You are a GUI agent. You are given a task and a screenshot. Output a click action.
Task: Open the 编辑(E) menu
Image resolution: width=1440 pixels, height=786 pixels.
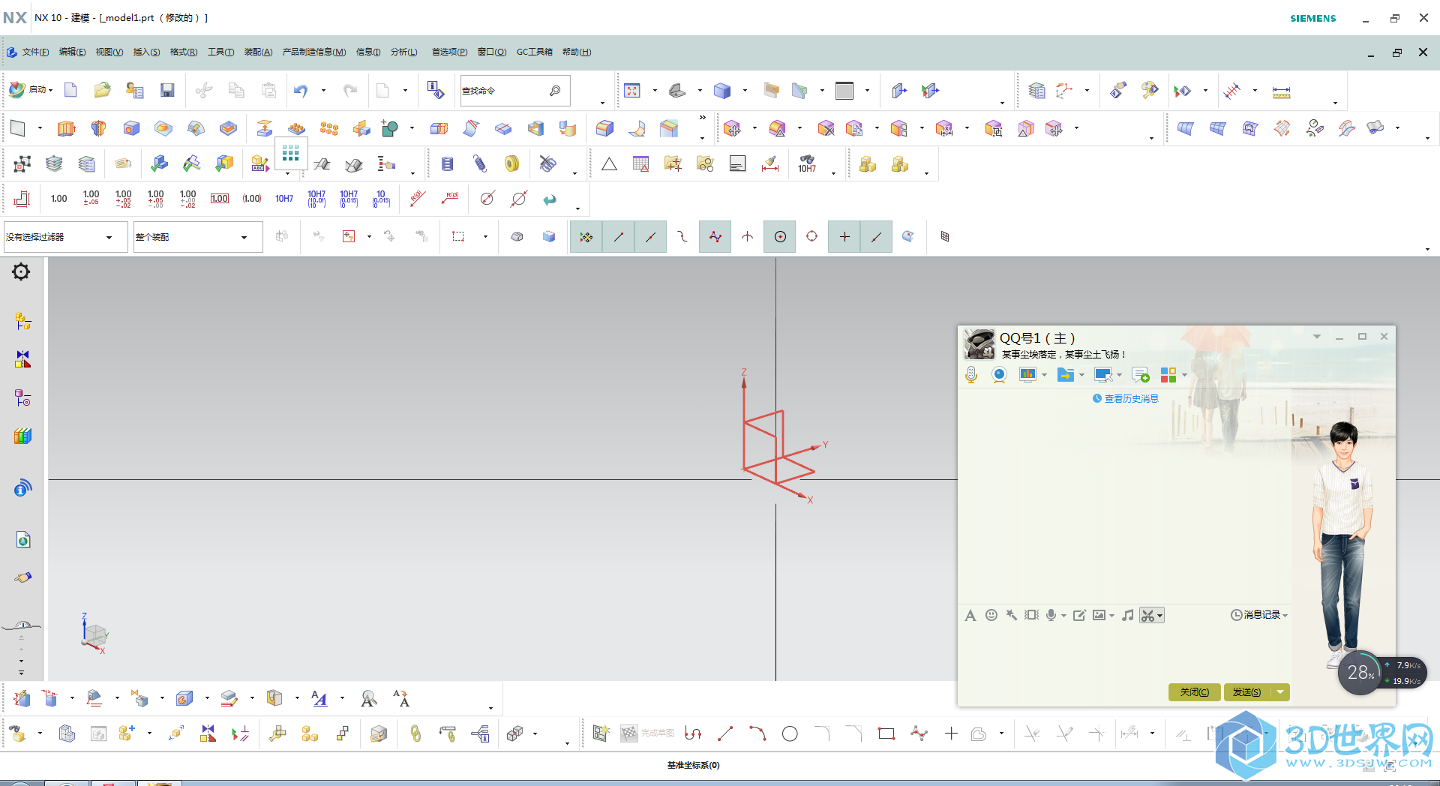[x=73, y=52]
